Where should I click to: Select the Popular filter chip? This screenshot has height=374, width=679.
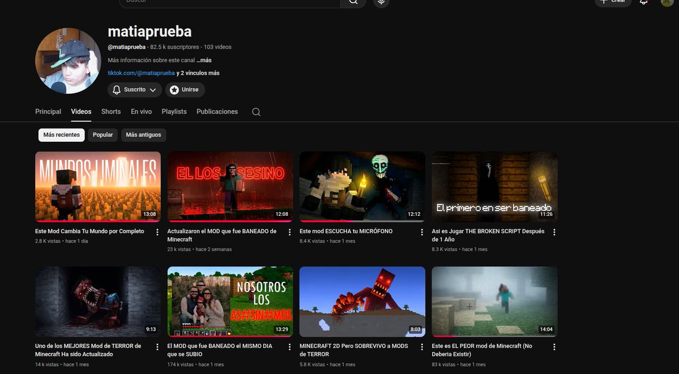coord(103,135)
